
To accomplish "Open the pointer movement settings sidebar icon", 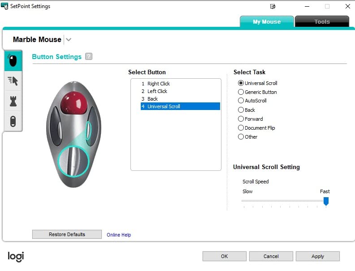I will tap(13, 81).
